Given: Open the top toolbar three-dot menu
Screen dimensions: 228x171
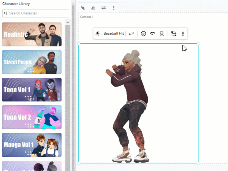Looking at the screenshot, I should (x=114, y=8).
